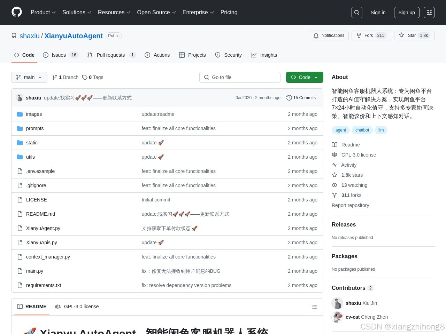The image size is (446, 334).
Task: Expand the Enterprise header menu
Action: (198, 13)
